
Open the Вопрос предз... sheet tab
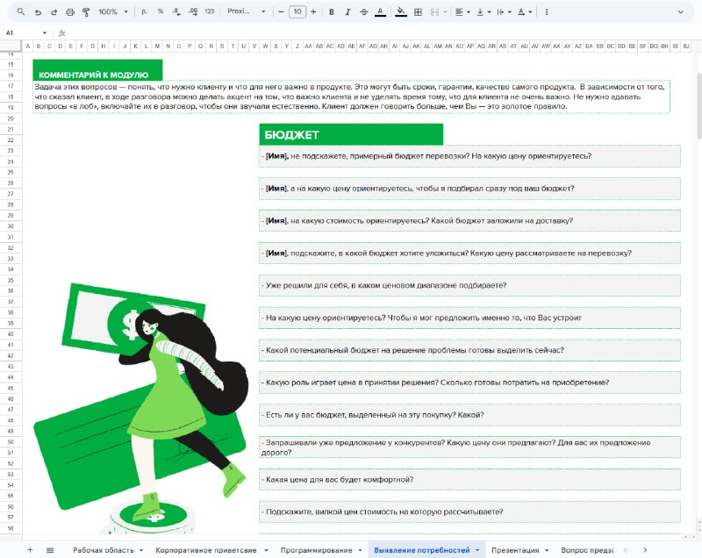pyautogui.click(x=587, y=550)
